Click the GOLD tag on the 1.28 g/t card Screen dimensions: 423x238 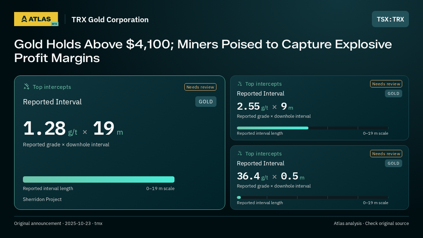pyautogui.click(x=206, y=102)
